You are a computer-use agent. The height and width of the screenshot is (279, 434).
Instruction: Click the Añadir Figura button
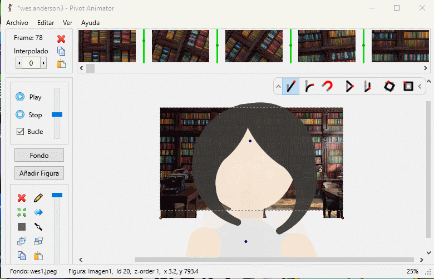click(x=39, y=173)
